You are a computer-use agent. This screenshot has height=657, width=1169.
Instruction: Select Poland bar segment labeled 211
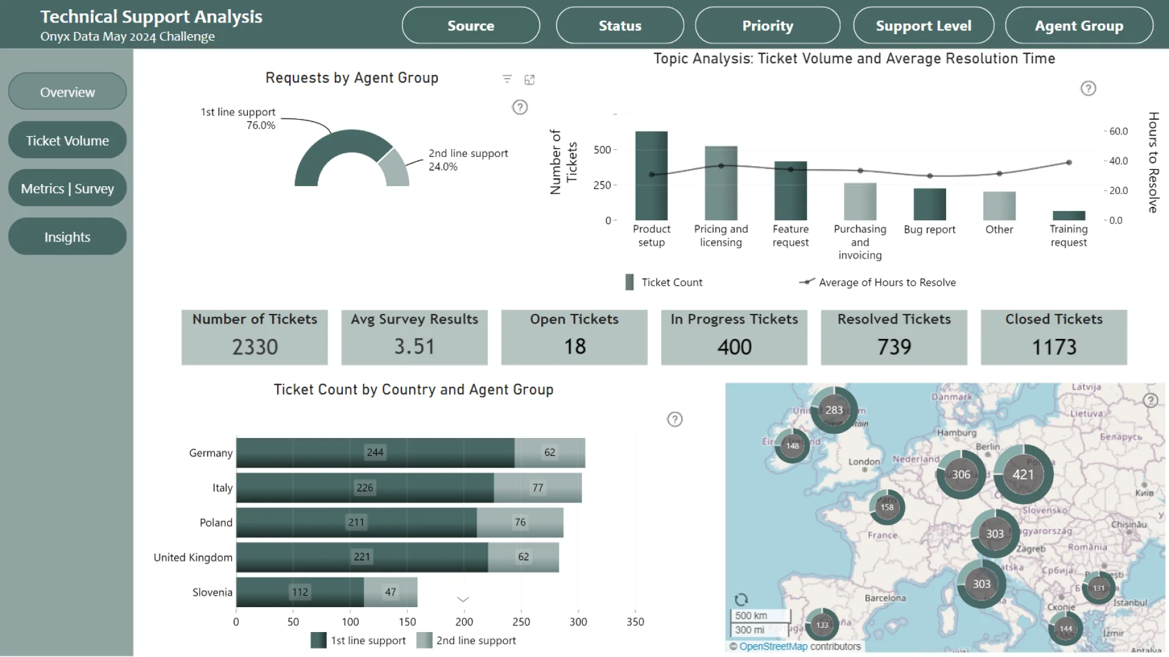click(356, 523)
